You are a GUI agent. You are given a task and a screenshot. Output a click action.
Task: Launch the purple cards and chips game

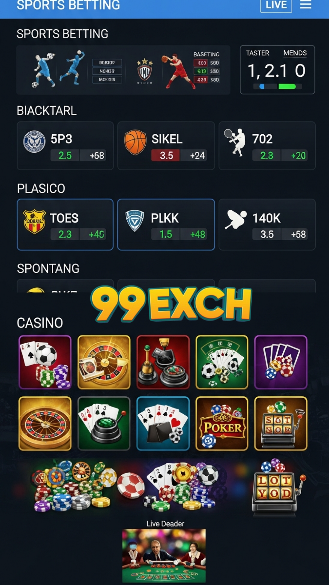tap(281, 362)
